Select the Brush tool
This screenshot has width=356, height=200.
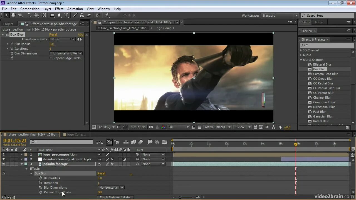(75, 15)
